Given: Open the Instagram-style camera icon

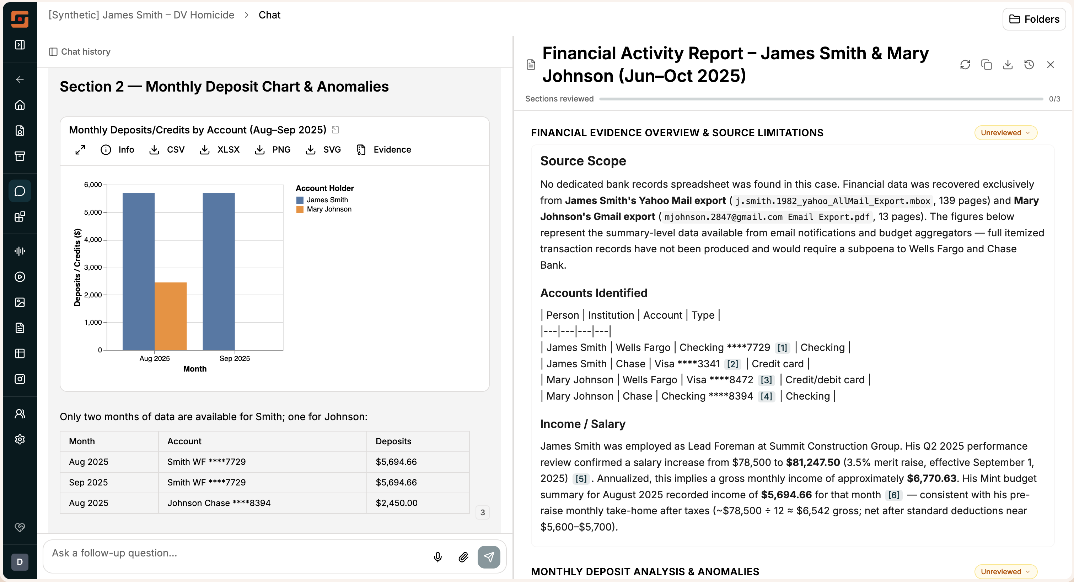Looking at the screenshot, I should (x=20, y=379).
